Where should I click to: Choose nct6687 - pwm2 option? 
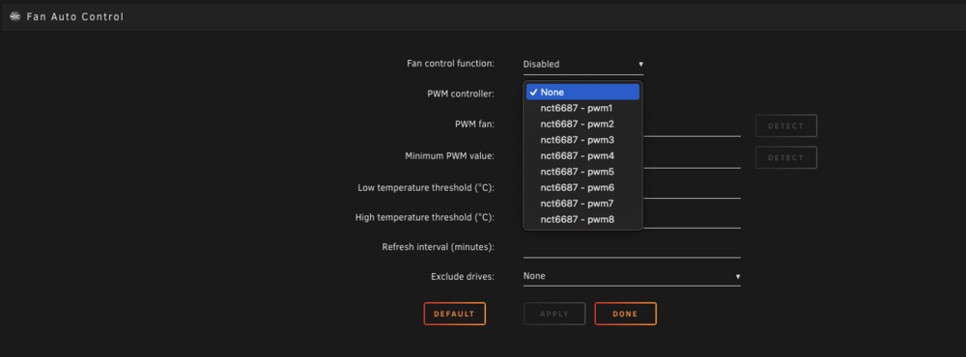coord(582,124)
